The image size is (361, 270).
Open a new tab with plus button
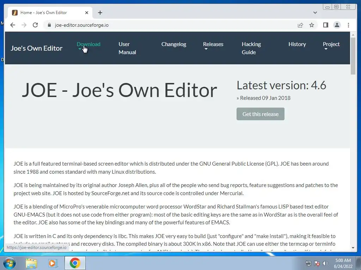pyautogui.click(x=100, y=13)
